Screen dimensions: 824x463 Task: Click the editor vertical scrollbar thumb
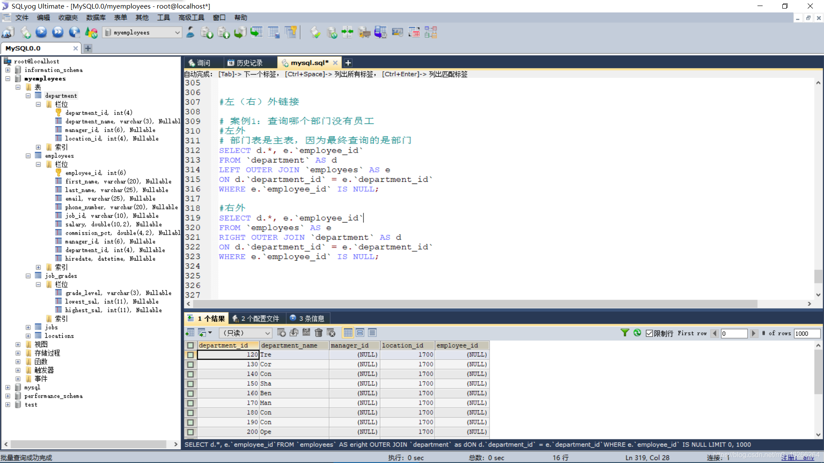pos(818,277)
